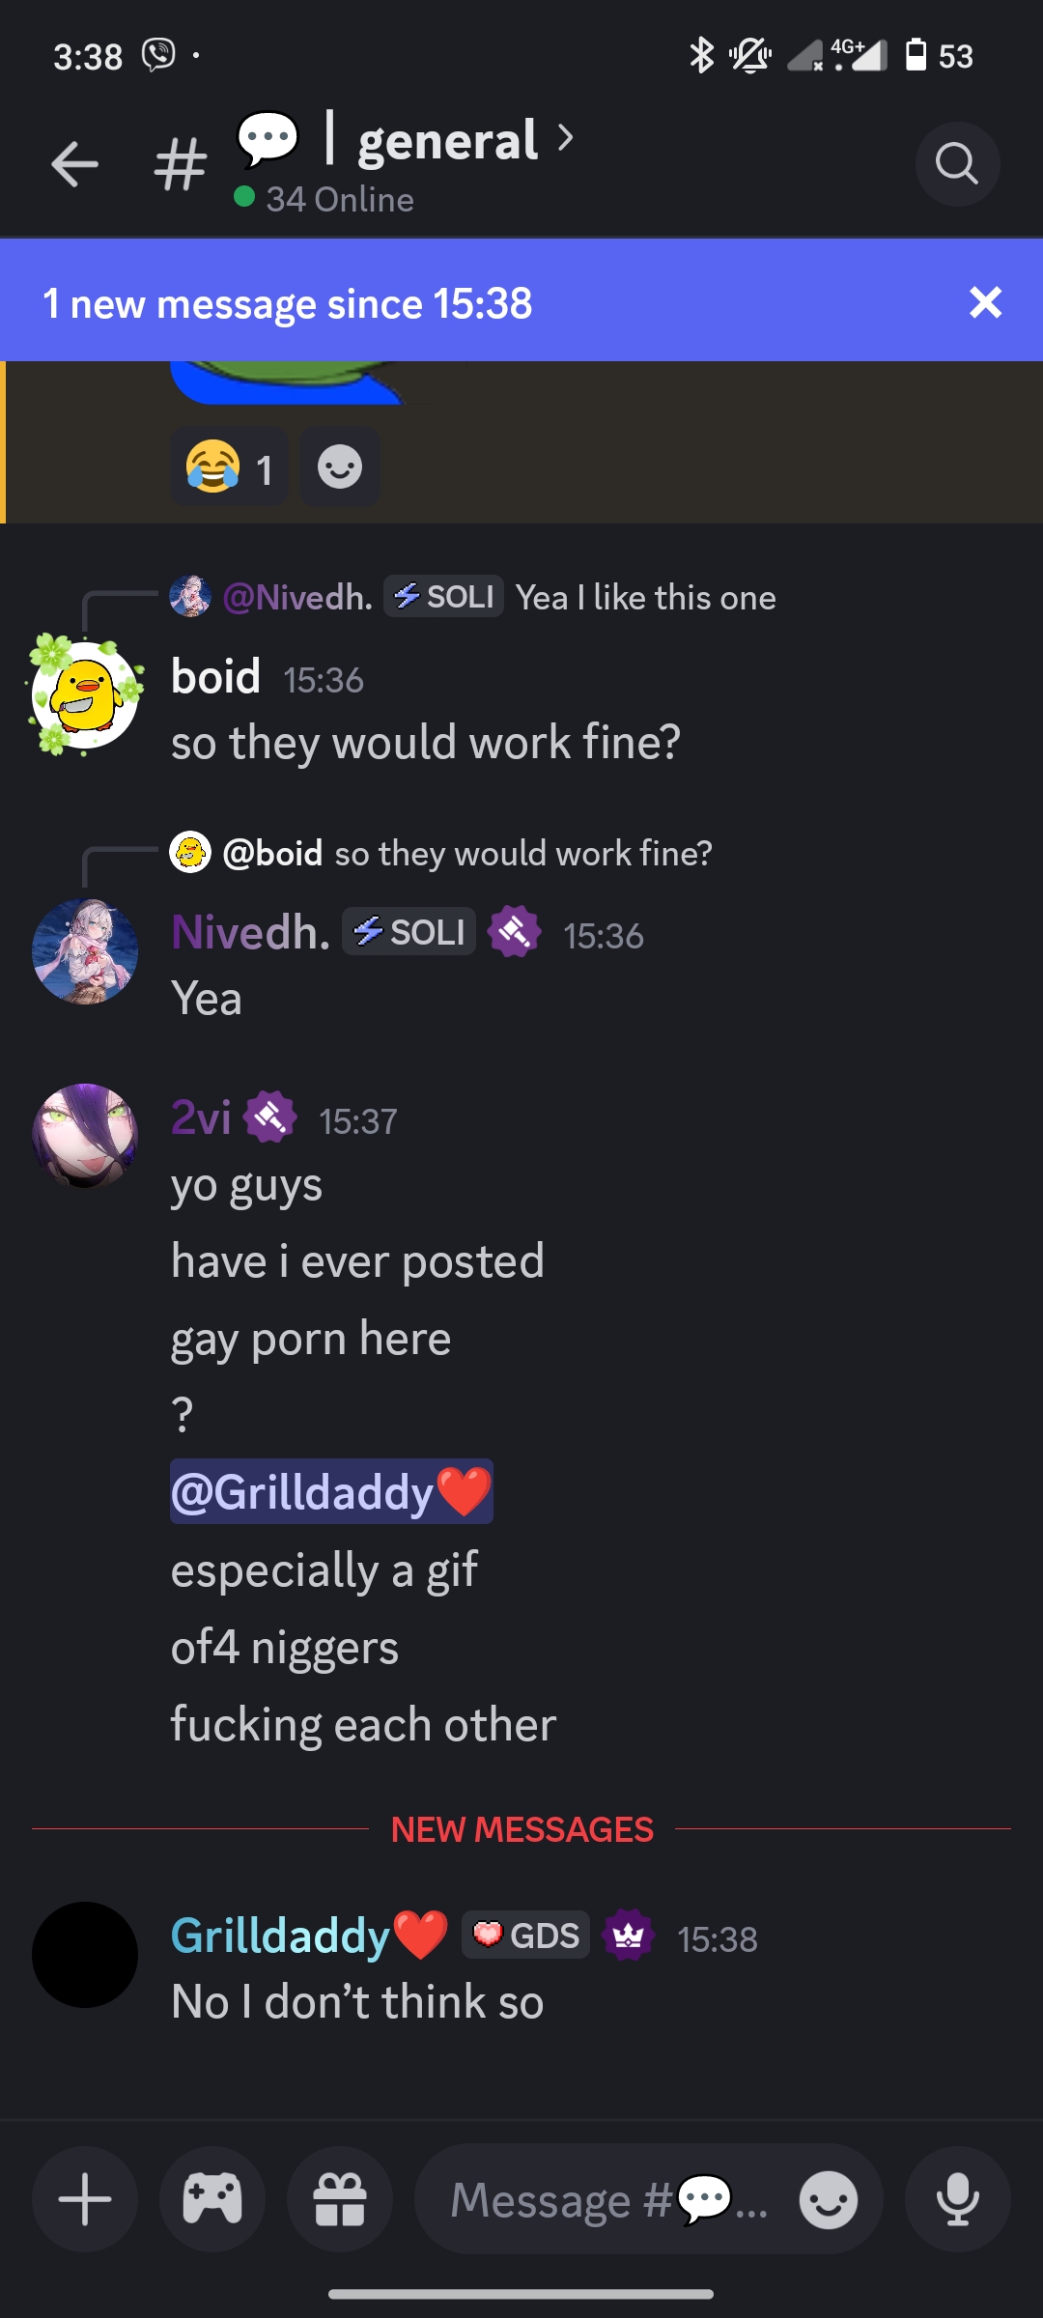The image size is (1043, 2318).
Task: Open boid's duck avatar profile
Action: (85, 694)
